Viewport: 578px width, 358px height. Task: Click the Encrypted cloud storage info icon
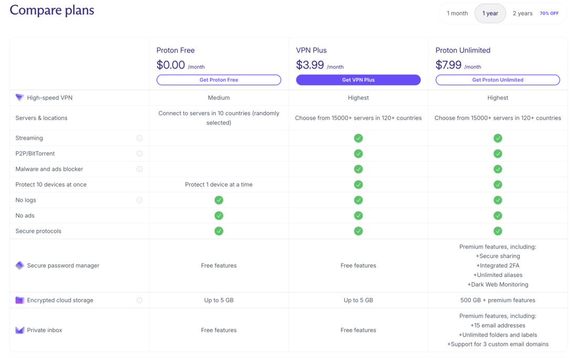[x=139, y=300]
